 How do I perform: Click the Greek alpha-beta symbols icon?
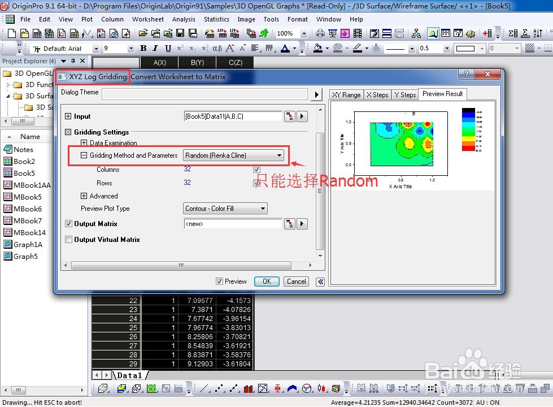(217, 49)
